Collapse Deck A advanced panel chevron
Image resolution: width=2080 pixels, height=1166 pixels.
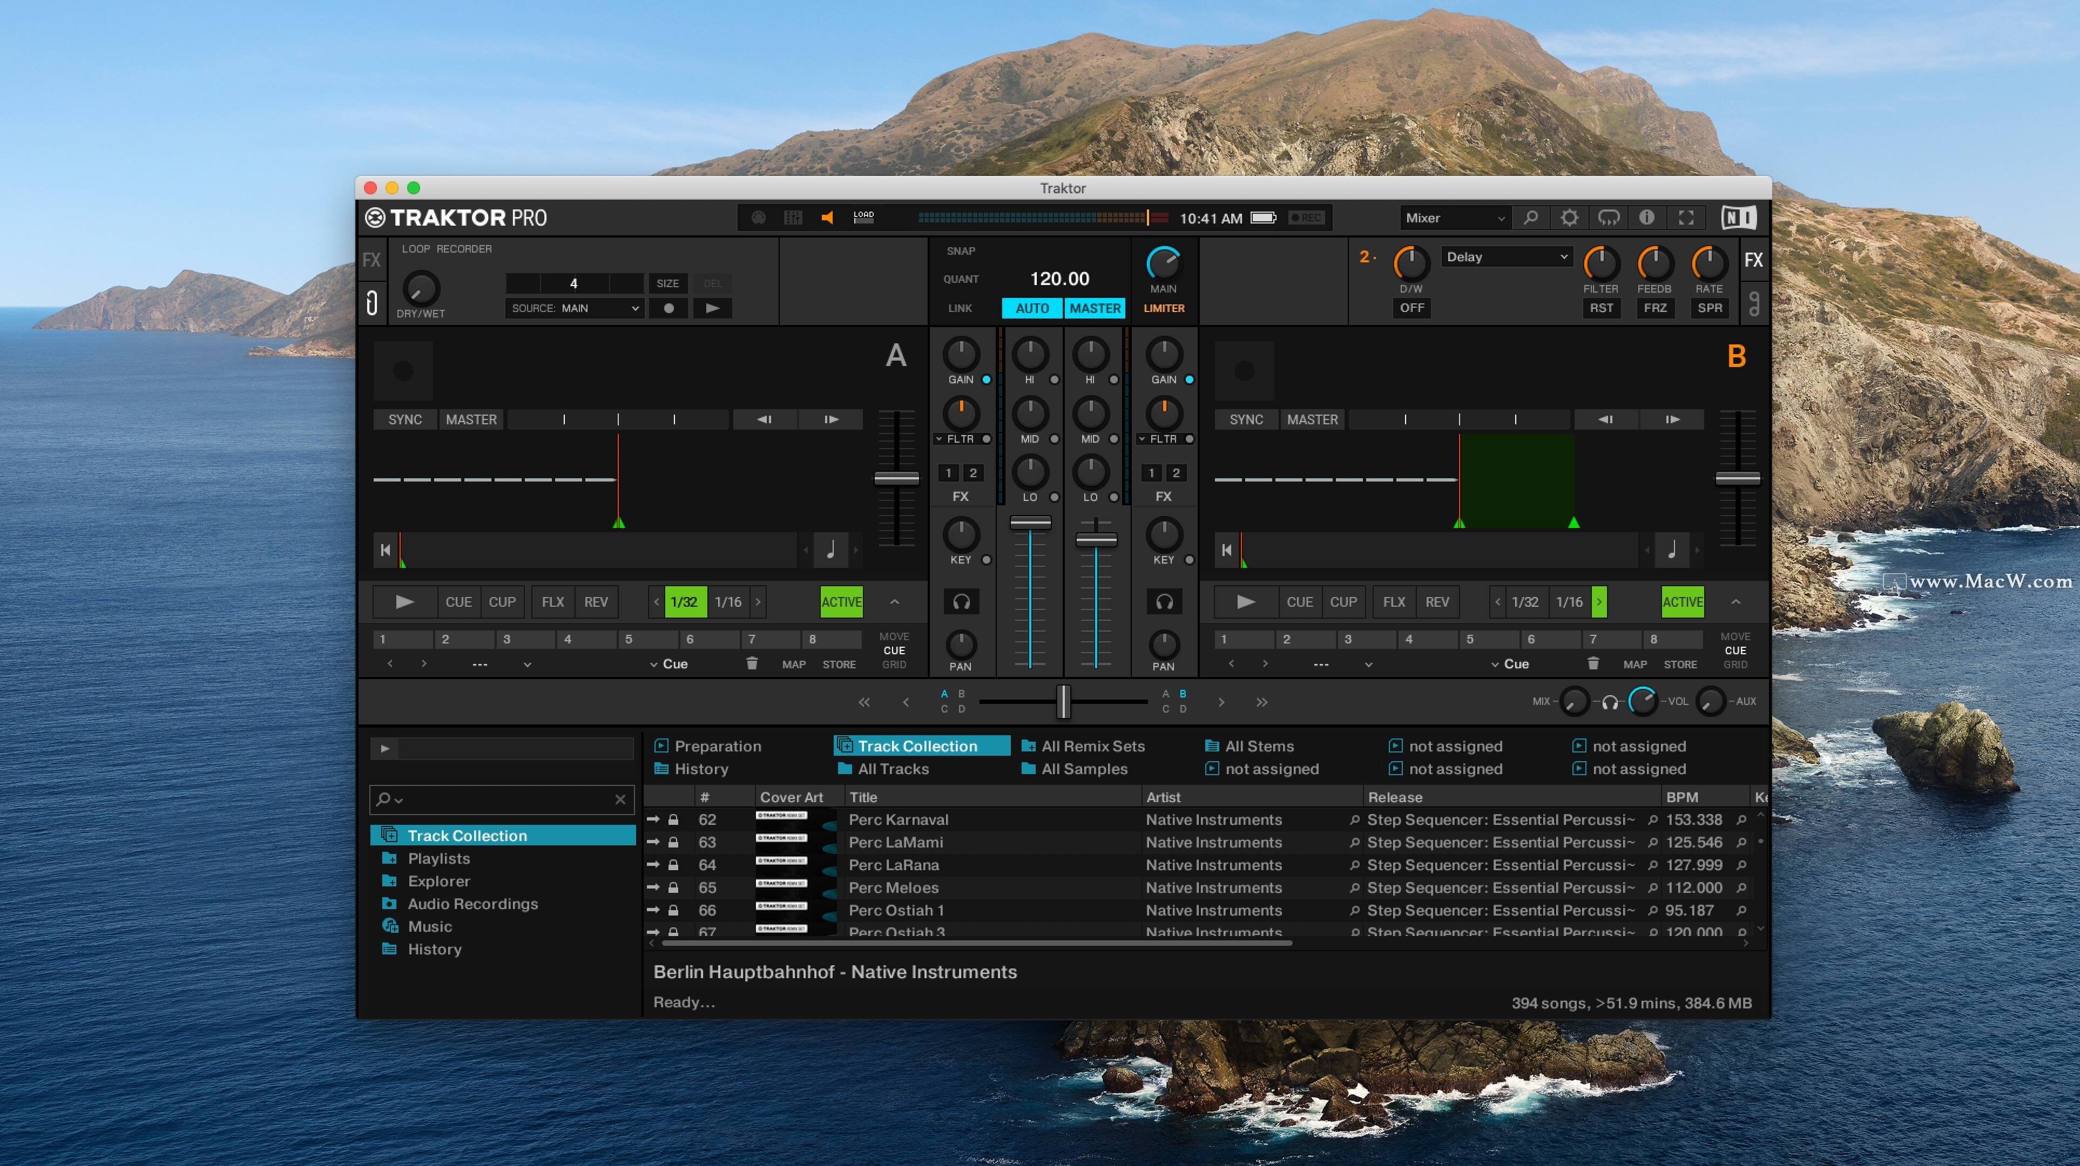click(894, 602)
